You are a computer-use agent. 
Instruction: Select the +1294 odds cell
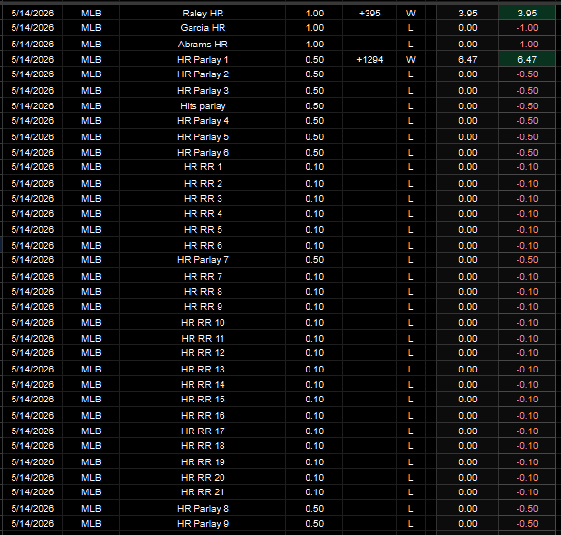(x=369, y=59)
